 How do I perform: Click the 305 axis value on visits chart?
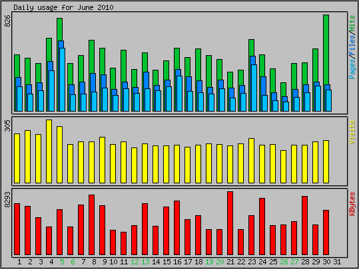(x=7, y=126)
